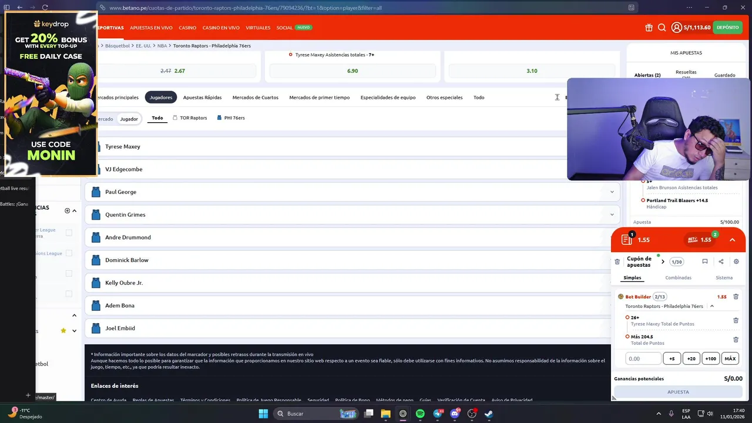Follow the NBA breadcrumb link

tap(162, 46)
